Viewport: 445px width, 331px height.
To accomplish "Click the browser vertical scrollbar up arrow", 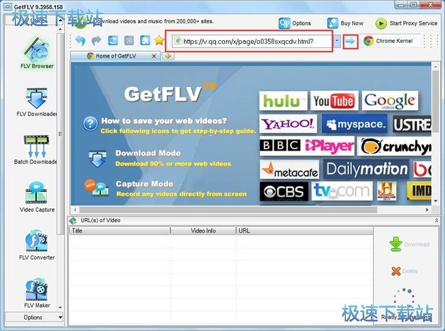I will tap(436, 66).
